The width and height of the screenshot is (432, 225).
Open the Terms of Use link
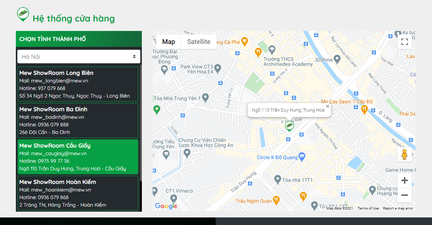click(x=368, y=208)
